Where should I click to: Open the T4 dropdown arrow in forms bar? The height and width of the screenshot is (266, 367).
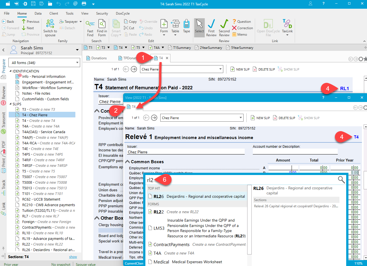click(126, 48)
